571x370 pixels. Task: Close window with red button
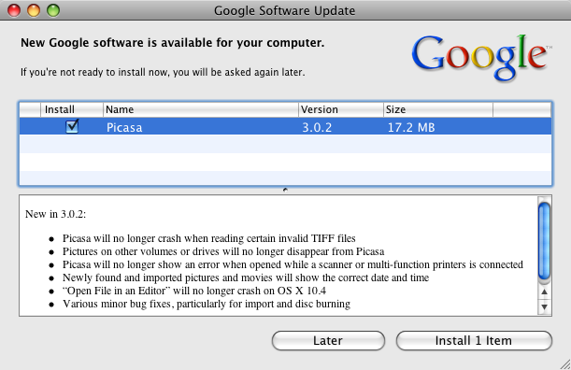[x=14, y=10]
